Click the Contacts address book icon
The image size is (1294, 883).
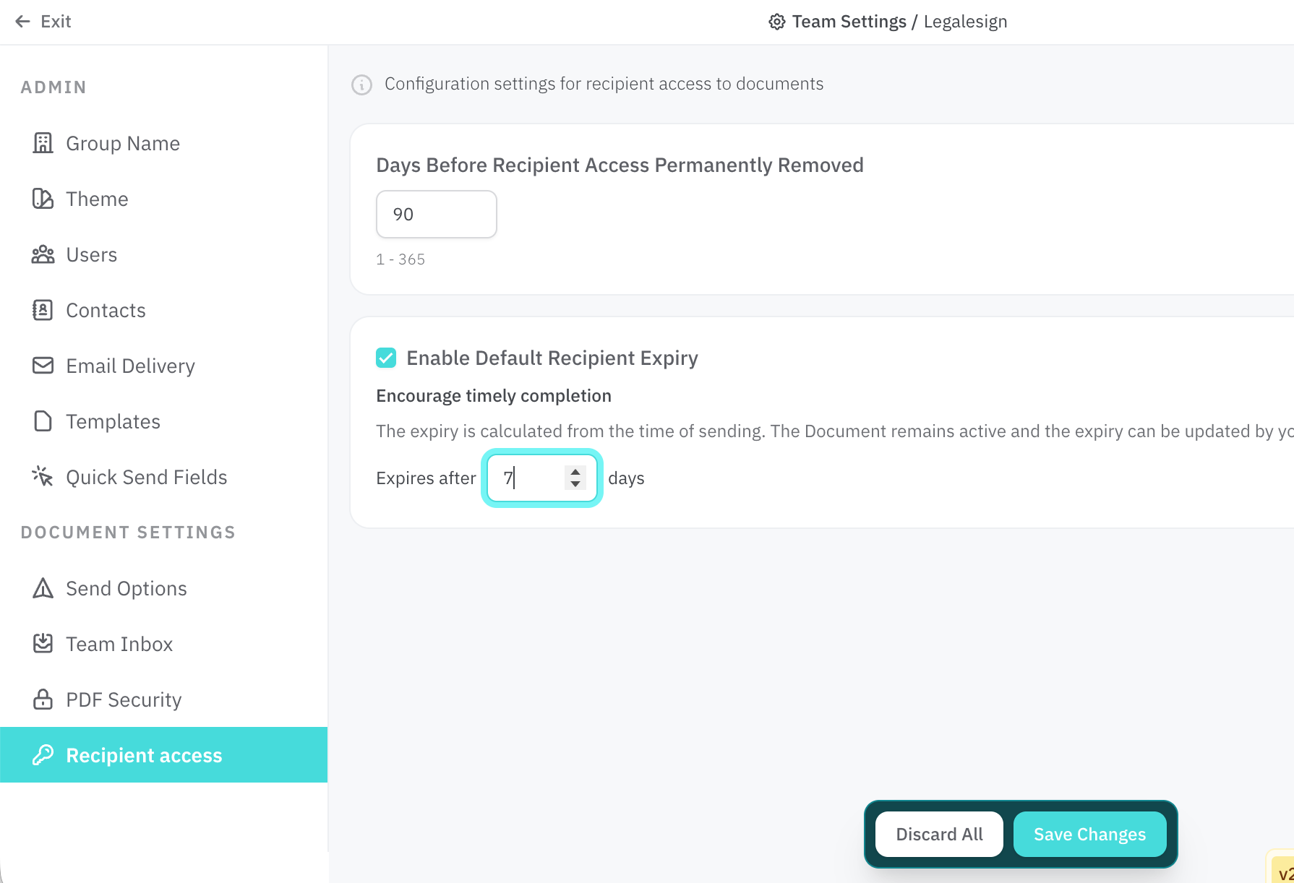(x=43, y=310)
